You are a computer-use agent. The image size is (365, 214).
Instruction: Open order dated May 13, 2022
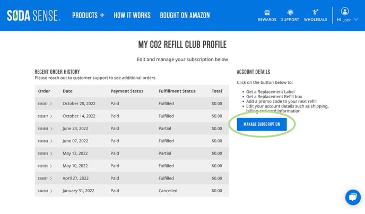[x=45, y=153]
